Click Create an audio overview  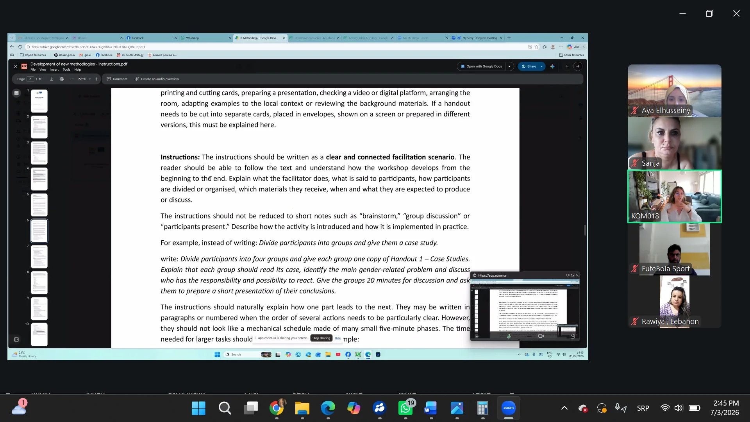157,79
